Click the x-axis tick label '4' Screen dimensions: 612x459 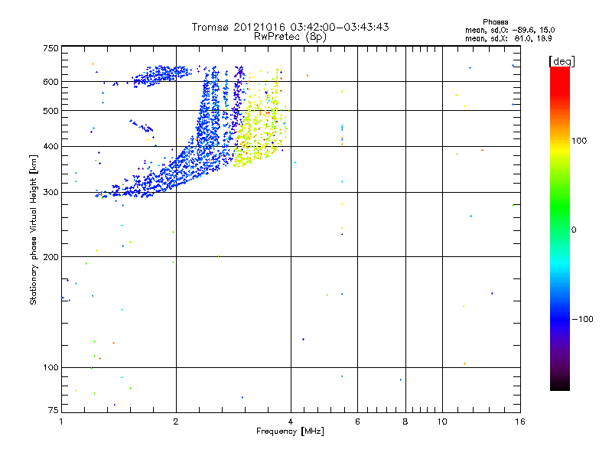291,422
